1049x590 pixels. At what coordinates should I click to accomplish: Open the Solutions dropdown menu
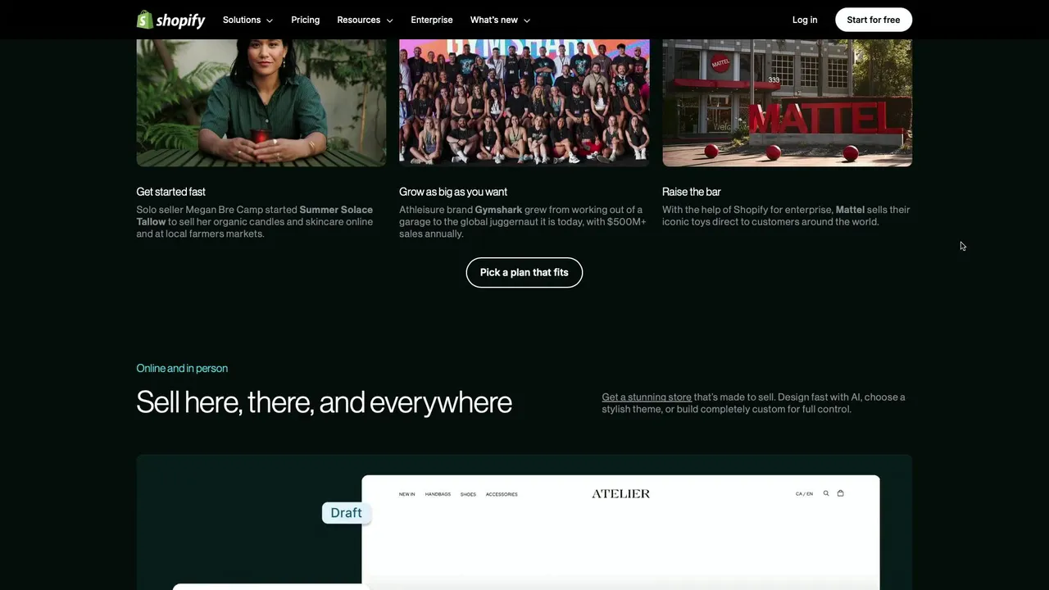tap(247, 20)
